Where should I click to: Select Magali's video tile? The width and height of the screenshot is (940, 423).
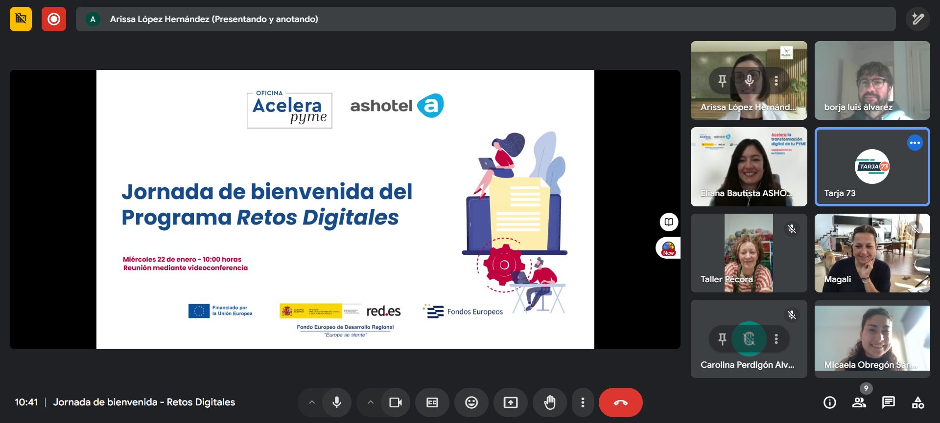coord(872,253)
